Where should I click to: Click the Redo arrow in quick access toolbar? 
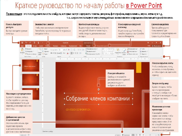pyautogui.click(x=30, y=42)
